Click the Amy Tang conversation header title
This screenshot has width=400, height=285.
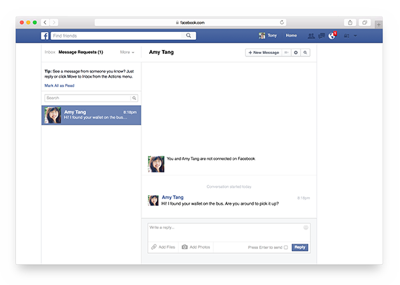(161, 52)
